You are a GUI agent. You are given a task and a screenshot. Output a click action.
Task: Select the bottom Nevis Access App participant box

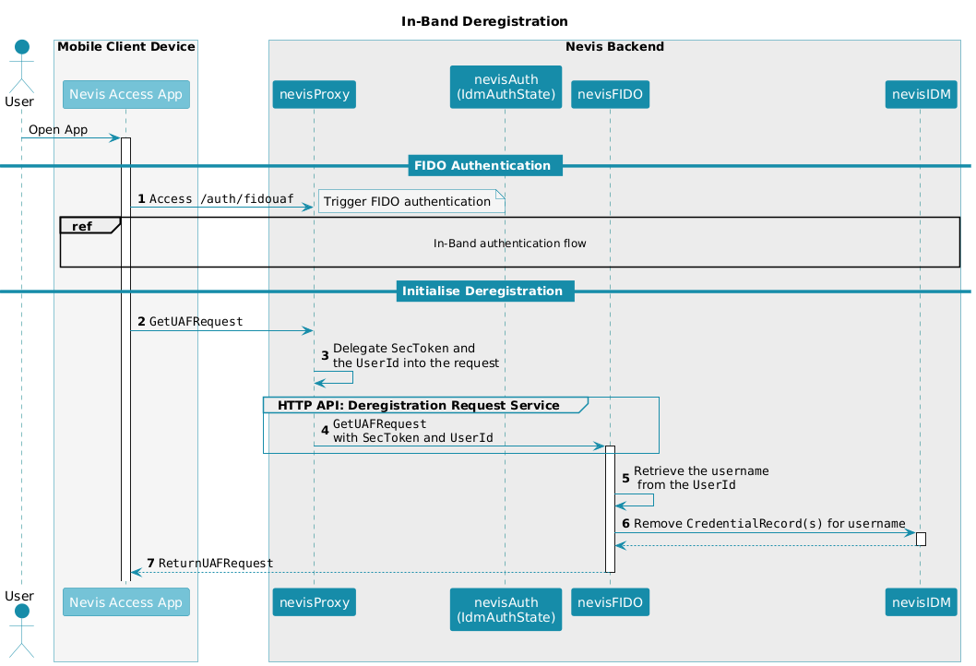pos(126,601)
